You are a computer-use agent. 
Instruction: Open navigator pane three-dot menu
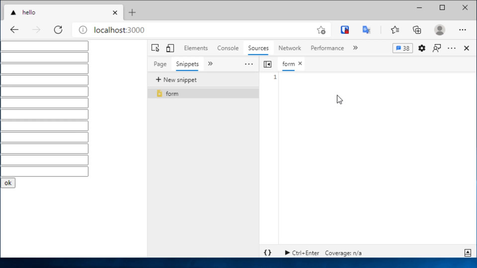point(249,64)
